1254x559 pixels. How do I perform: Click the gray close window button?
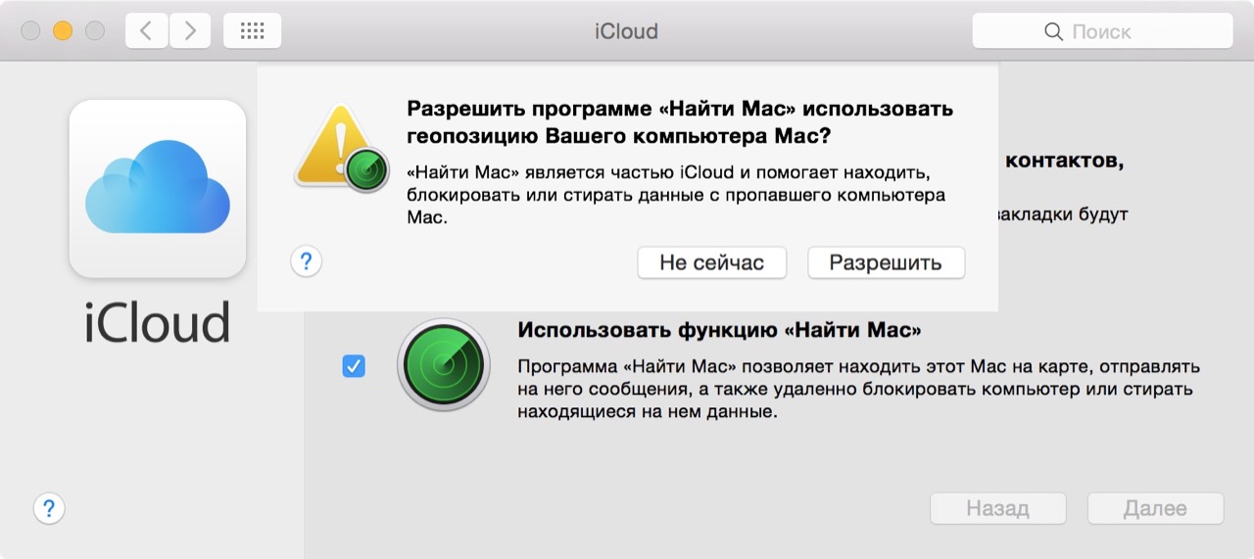(31, 31)
